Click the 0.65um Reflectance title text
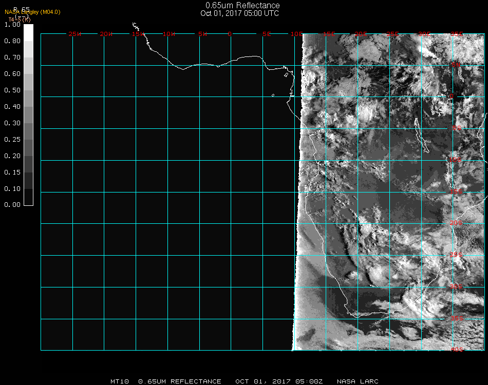This screenshot has width=488, height=385. coord(242,6)
